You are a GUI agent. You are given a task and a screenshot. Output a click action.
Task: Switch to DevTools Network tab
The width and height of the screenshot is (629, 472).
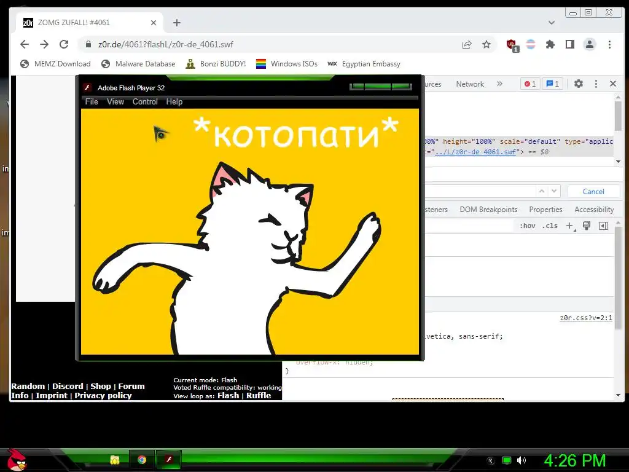click(x=470, y=84)
